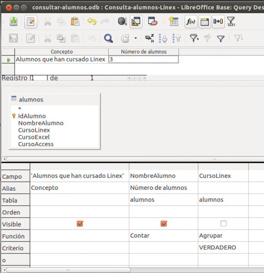Open Función dropdown showing Agrupar
Viewport: 264px width, 273px height.
(x=223, y=235)
